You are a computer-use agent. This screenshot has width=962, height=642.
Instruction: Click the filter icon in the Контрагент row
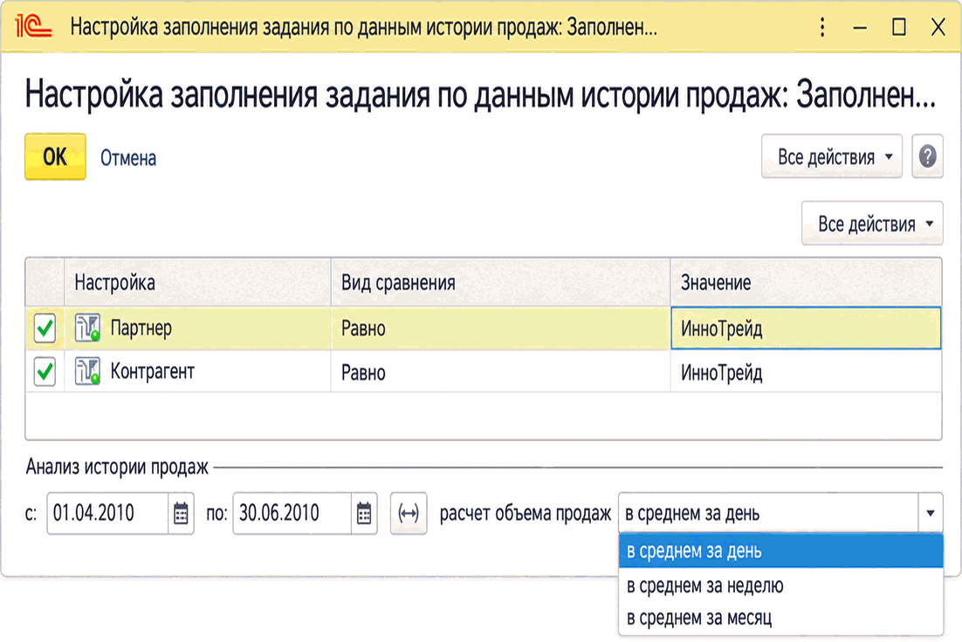pyautogui.click(x=87, y=371)
